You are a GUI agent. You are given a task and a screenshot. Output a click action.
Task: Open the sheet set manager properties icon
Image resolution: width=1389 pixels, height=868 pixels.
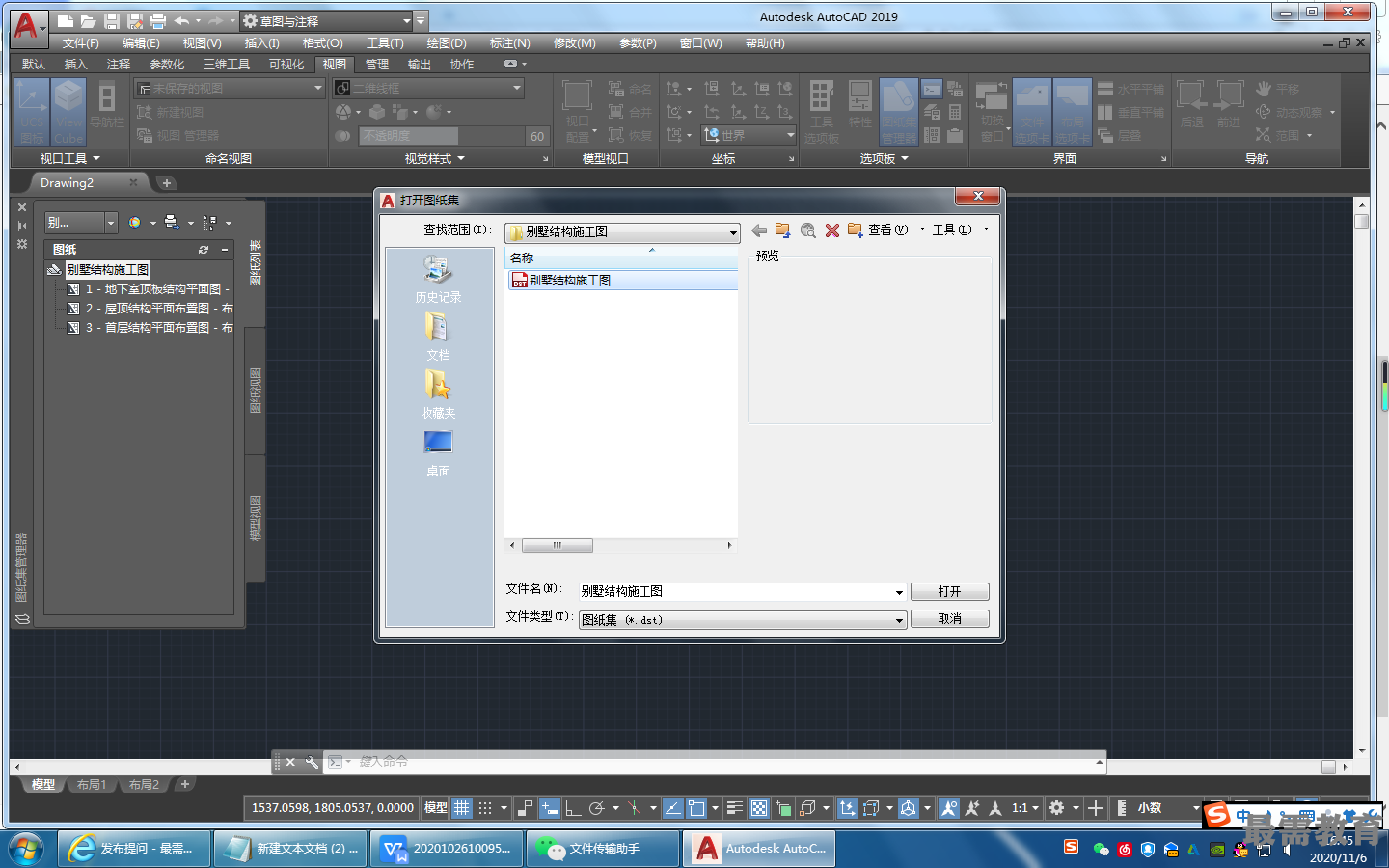22,245
